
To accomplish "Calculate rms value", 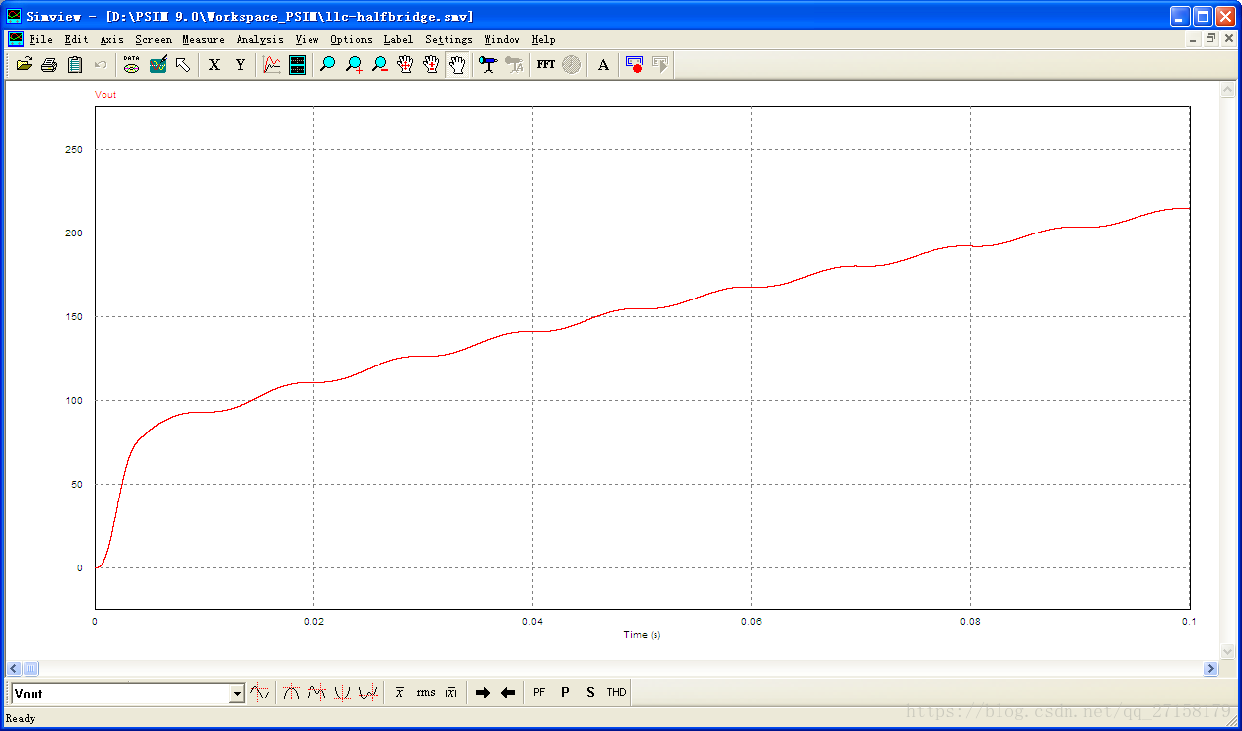I will [x=425, y=693].
